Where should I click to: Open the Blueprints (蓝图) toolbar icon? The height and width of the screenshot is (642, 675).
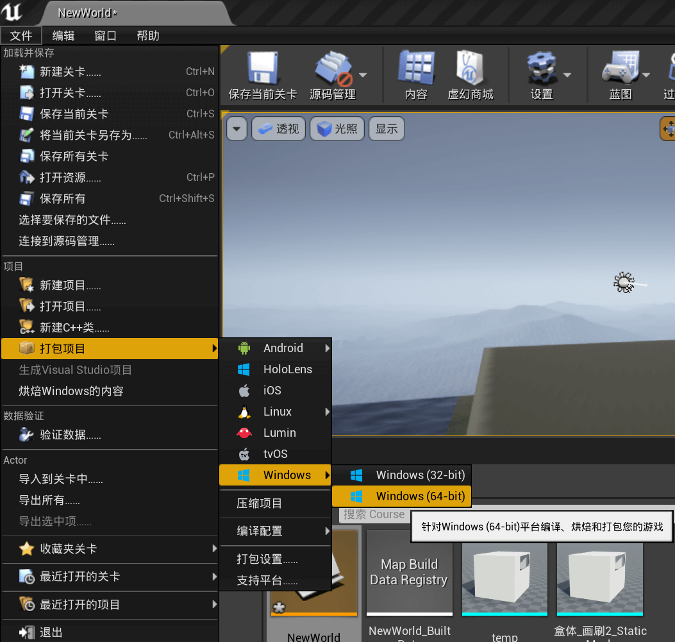620,75
